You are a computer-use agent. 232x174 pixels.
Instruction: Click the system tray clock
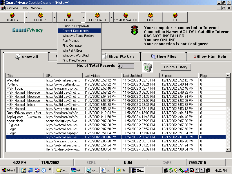coord(221,171)
